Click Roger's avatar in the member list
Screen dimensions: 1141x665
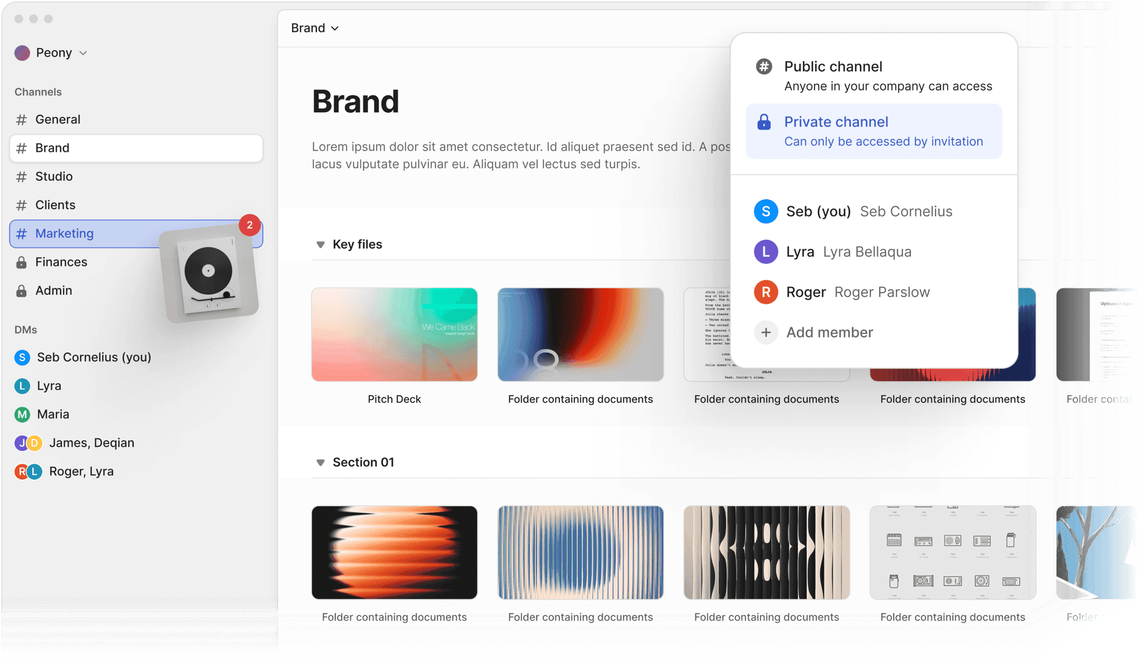(766, 292)
